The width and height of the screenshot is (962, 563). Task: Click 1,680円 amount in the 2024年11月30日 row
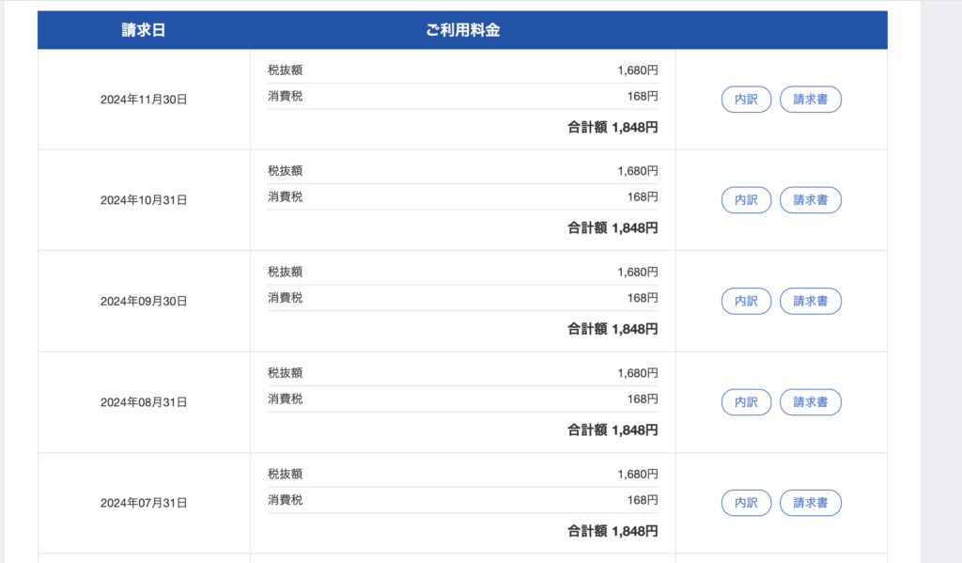(x=638, y=70)
